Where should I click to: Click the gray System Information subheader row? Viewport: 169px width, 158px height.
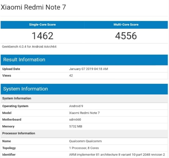(84, 98)
